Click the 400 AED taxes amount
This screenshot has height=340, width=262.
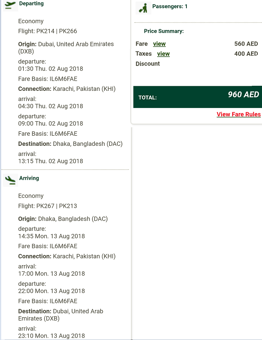246,54
